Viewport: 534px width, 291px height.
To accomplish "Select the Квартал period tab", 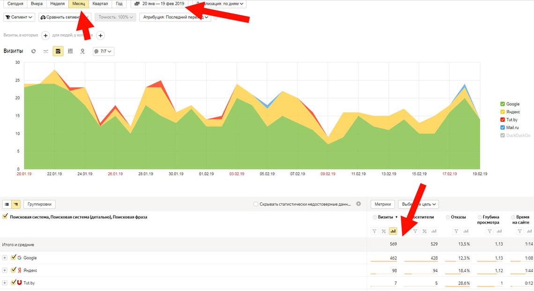I will 100,4.
